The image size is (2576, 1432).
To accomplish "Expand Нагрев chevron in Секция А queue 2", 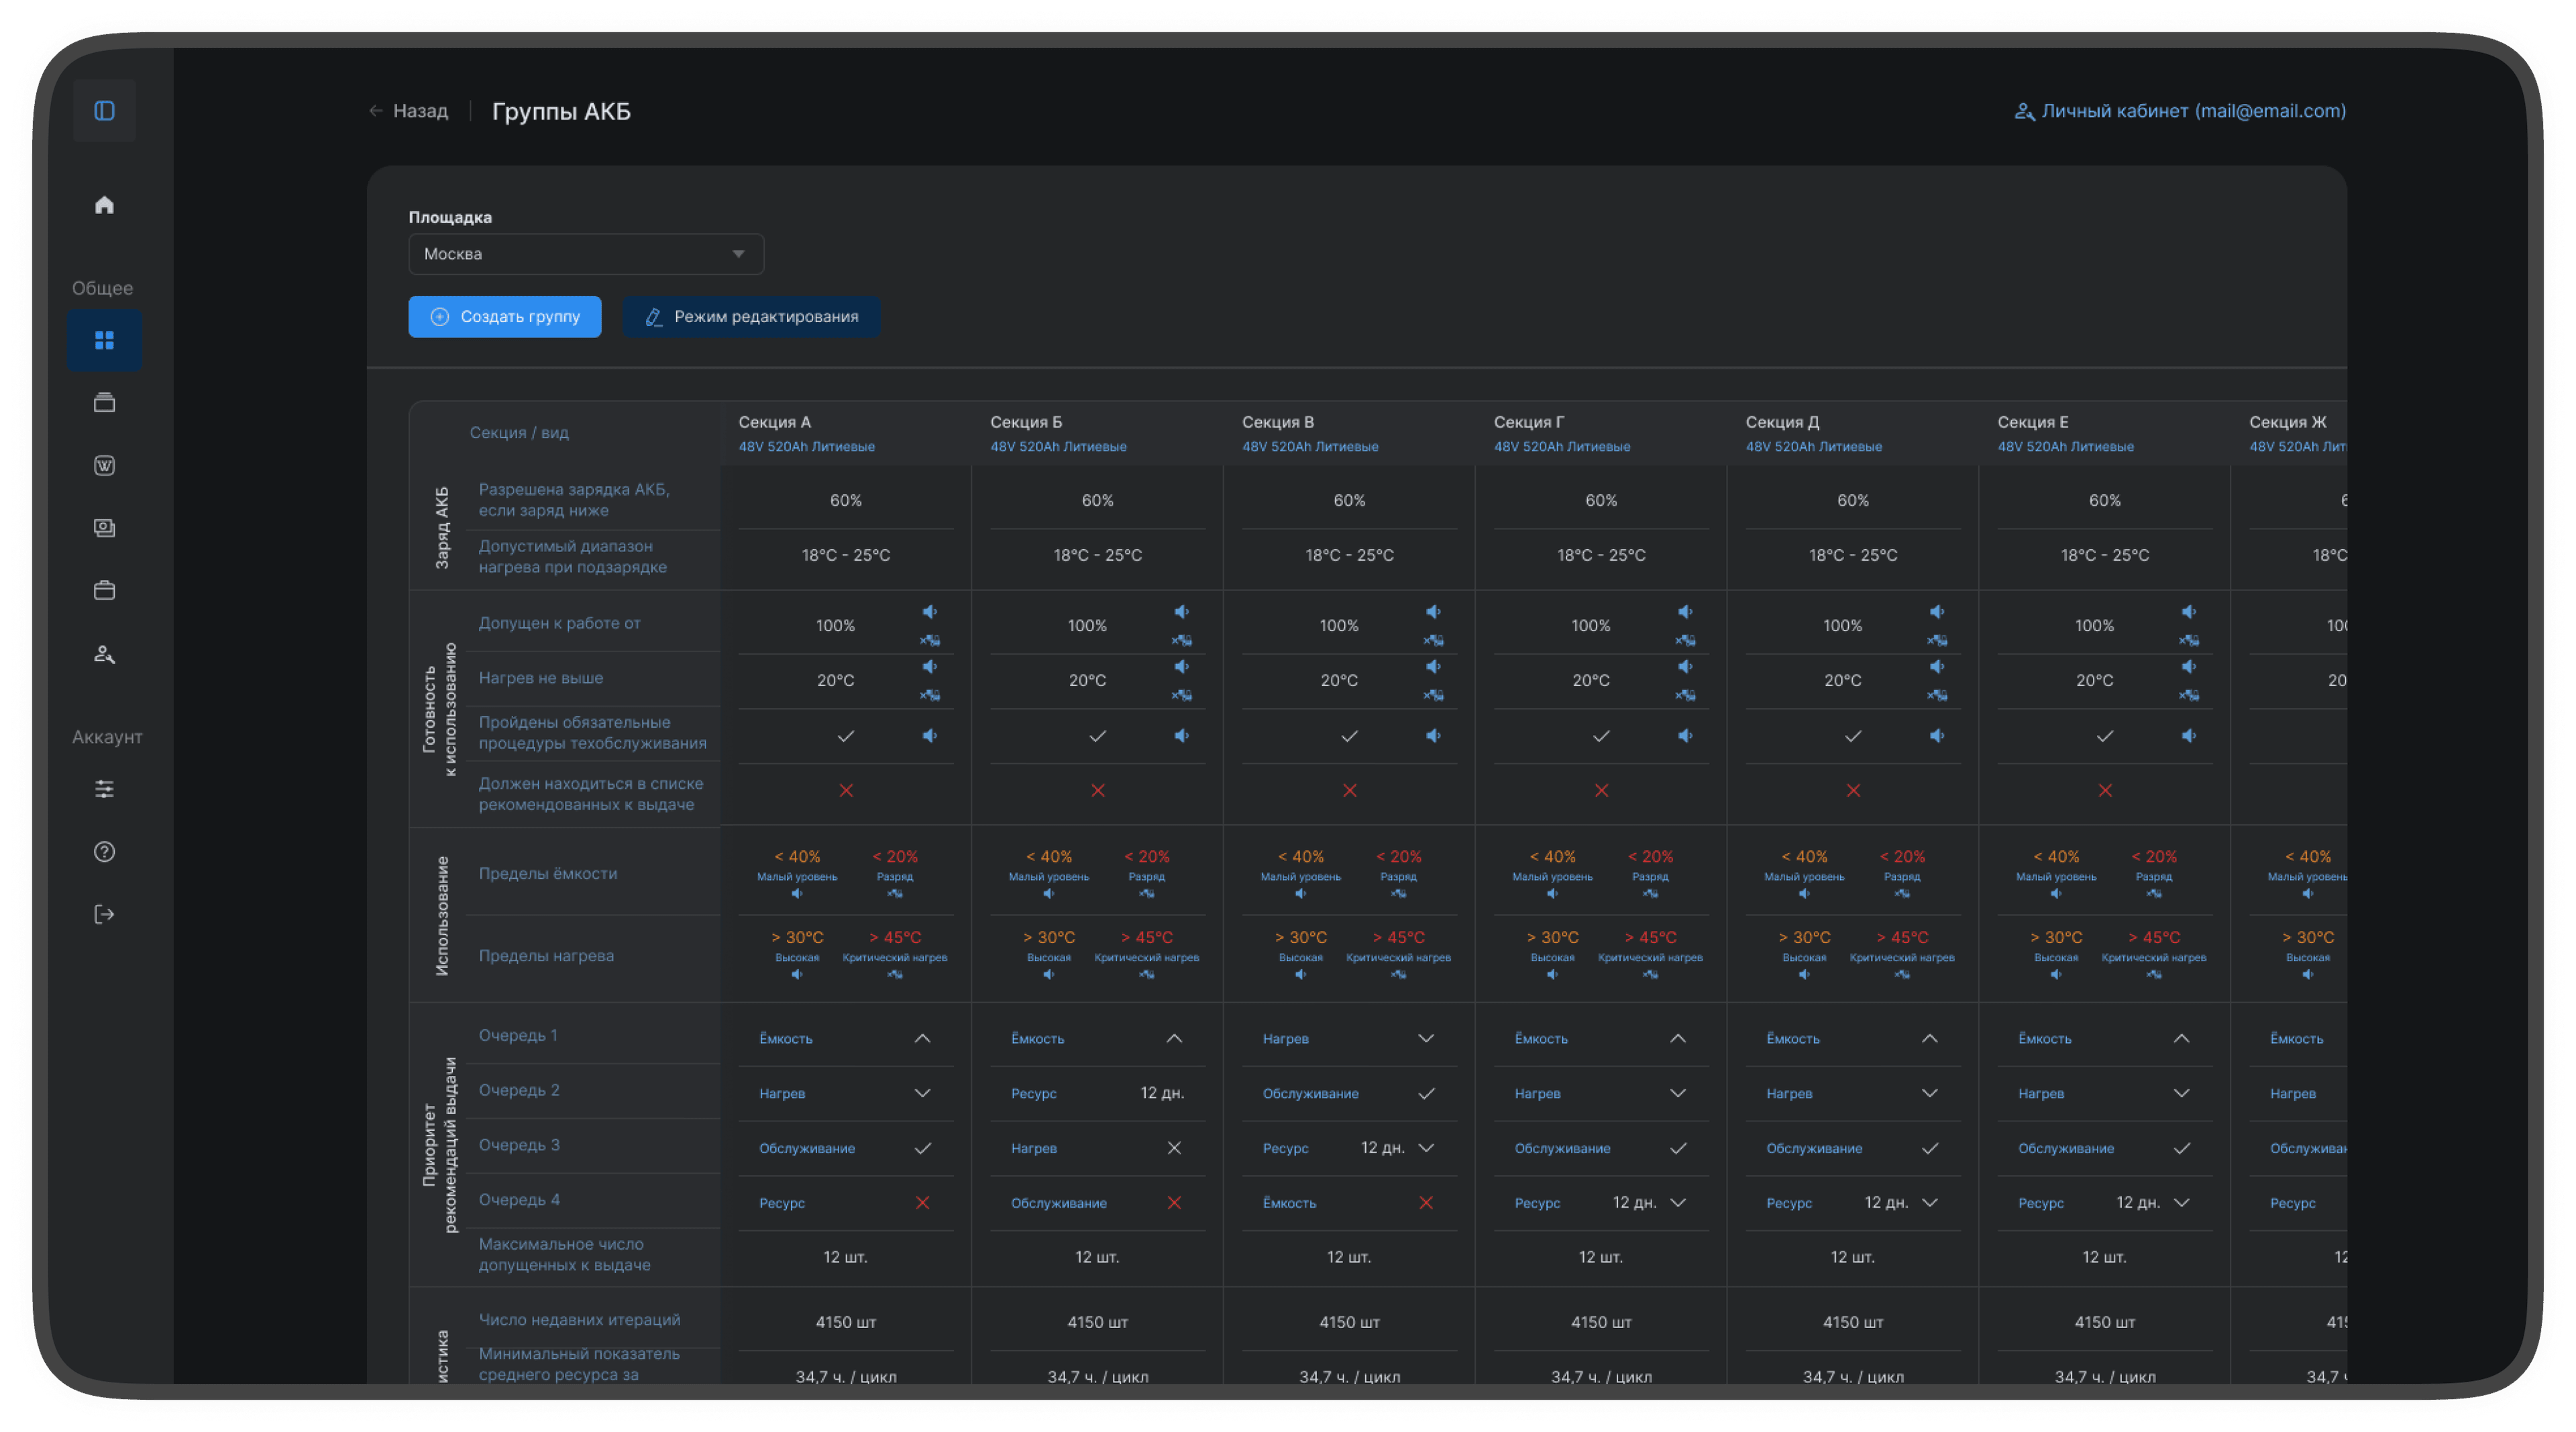I will coord(923,1094).
